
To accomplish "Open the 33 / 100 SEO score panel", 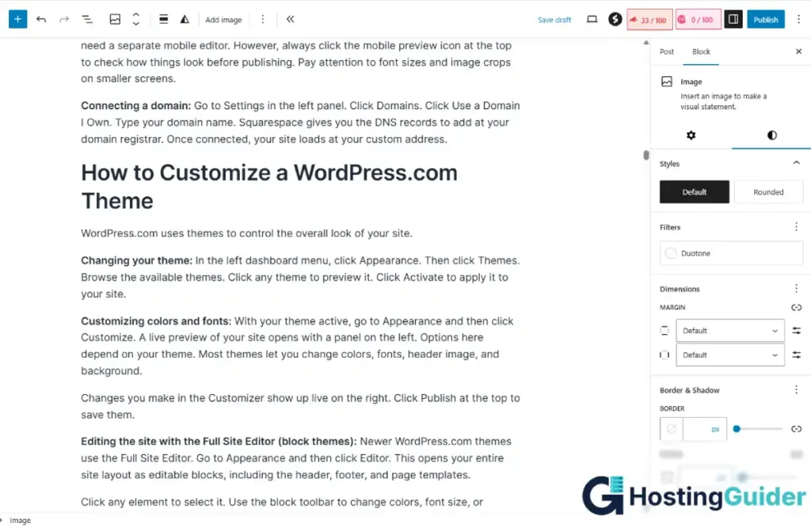I will coord(649,20).
